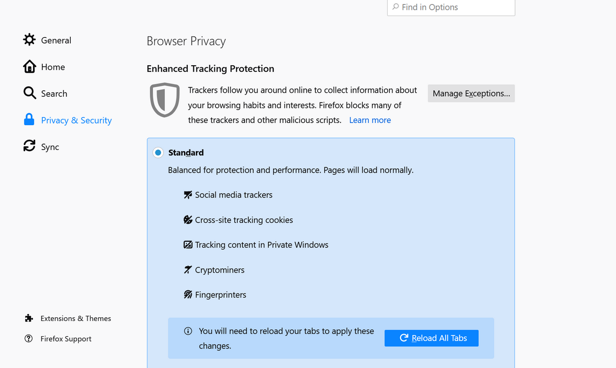Click the General gear icon

pyautogui.click(x=29, y=40)
